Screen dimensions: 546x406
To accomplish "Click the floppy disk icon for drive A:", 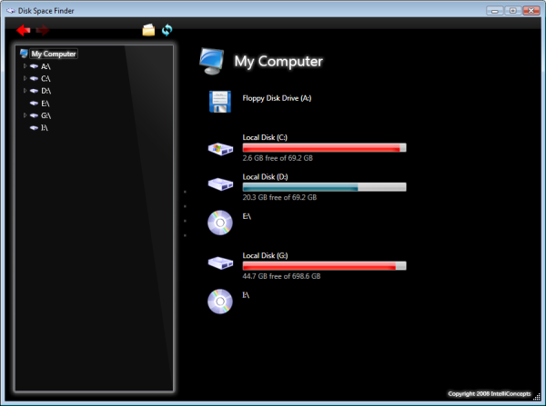I will (x=220, y=102).
